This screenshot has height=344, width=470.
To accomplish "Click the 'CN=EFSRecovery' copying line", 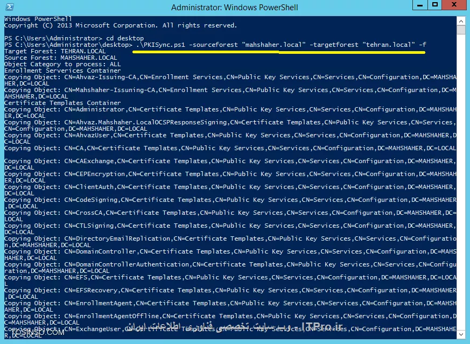I will coord(230,293).
